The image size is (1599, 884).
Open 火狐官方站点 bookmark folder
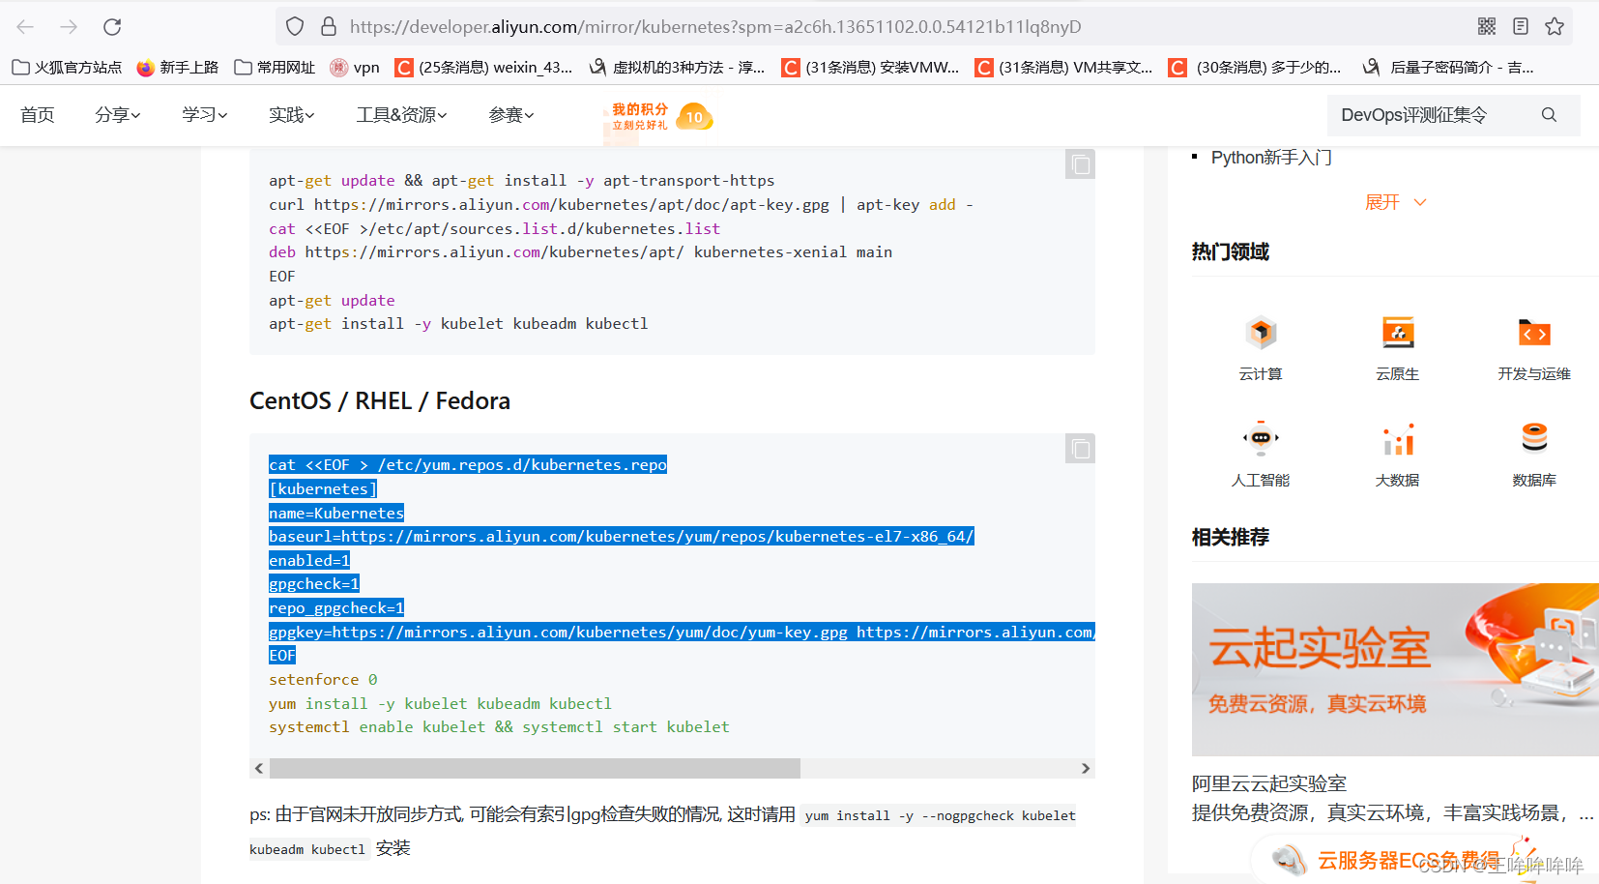pos(67,67)
